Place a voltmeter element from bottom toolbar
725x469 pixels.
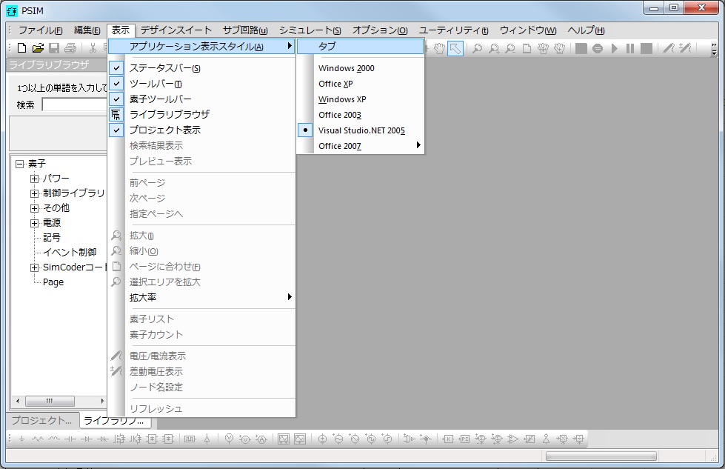click(229, 439)
